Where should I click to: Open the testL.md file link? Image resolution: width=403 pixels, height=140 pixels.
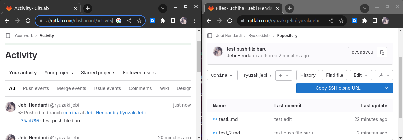click(228, 119)
